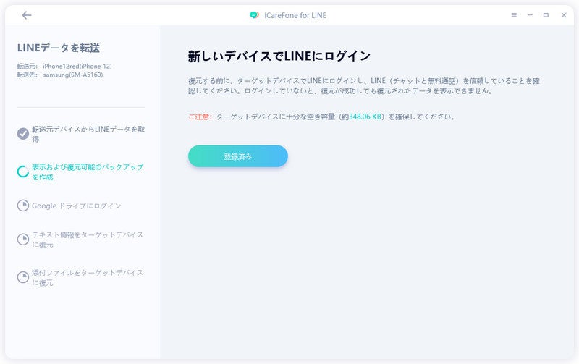
Task: Click the 348.06 KB size value
Action: pos(365,117)
